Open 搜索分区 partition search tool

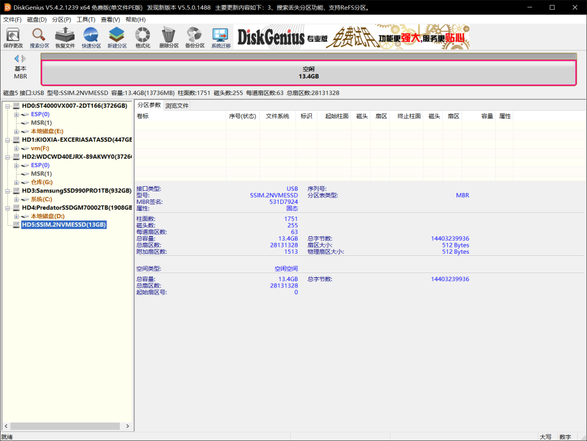point(40,37)
